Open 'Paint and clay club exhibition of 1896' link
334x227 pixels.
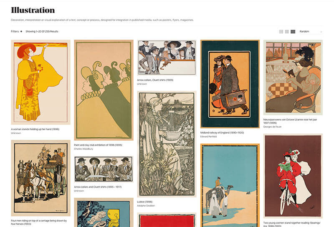(98, 145)
